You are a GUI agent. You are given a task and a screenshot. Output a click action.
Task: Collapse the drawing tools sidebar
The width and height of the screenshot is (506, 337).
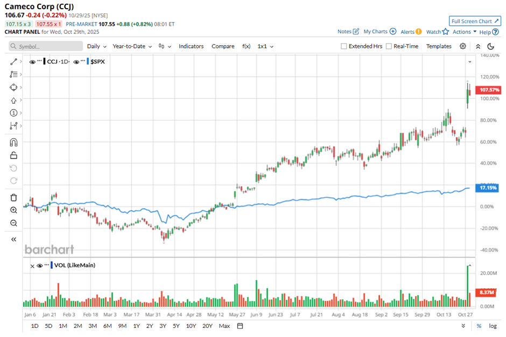point(14,239)
